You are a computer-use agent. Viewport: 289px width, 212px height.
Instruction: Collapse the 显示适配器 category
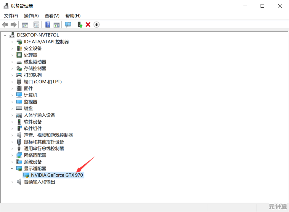pyautogui.click(x=12, y=168)
